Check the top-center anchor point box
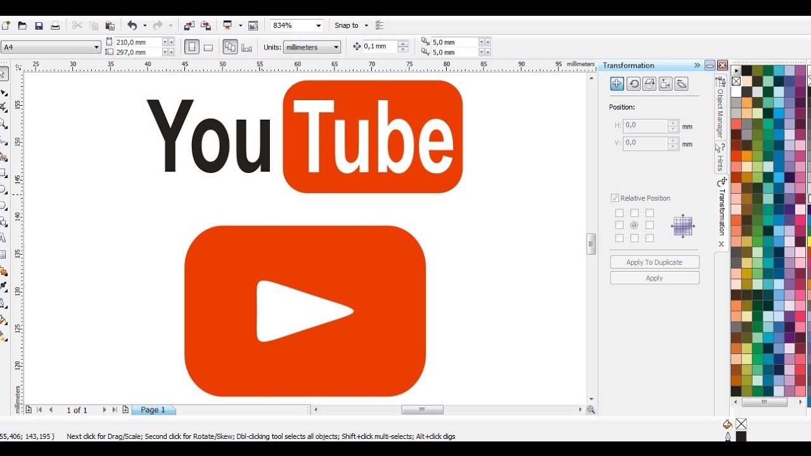This screenshot has width=811, height=456. [x=634, y=213]
